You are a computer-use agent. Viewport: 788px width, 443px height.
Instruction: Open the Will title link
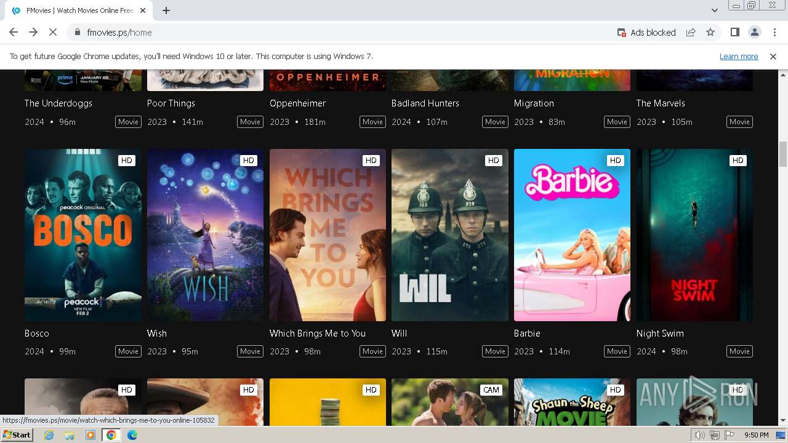[400, 333]
